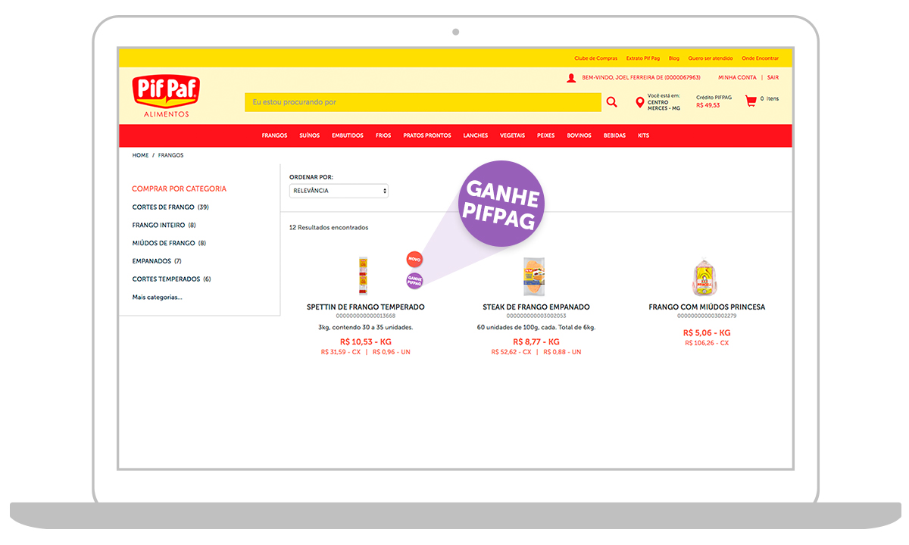Image resolution: width=909 pixels, height=545 pixels.
Task: Click price R$ 5,06 - KG
Action: tap(707, 333)
